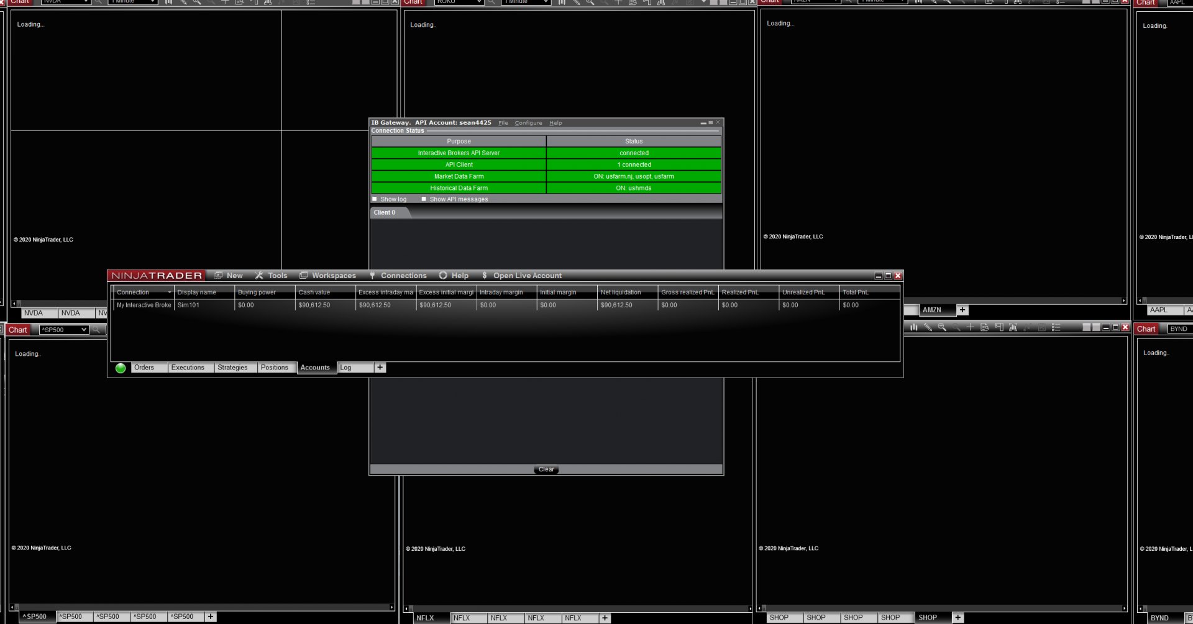Click the '1 connected' status cell
1193x624 pixels.
[634, 165]
